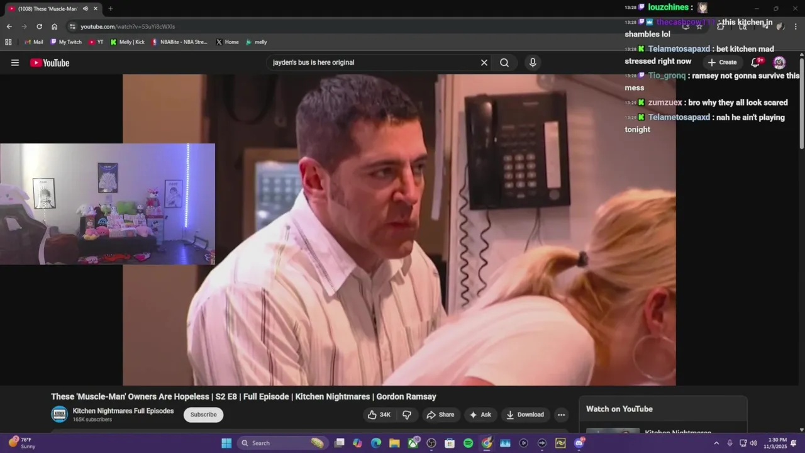This screenshot has width=805, height=453.
Task: Open the Kitchen Nightmares Full Episodes channel name
Action: 123,411
